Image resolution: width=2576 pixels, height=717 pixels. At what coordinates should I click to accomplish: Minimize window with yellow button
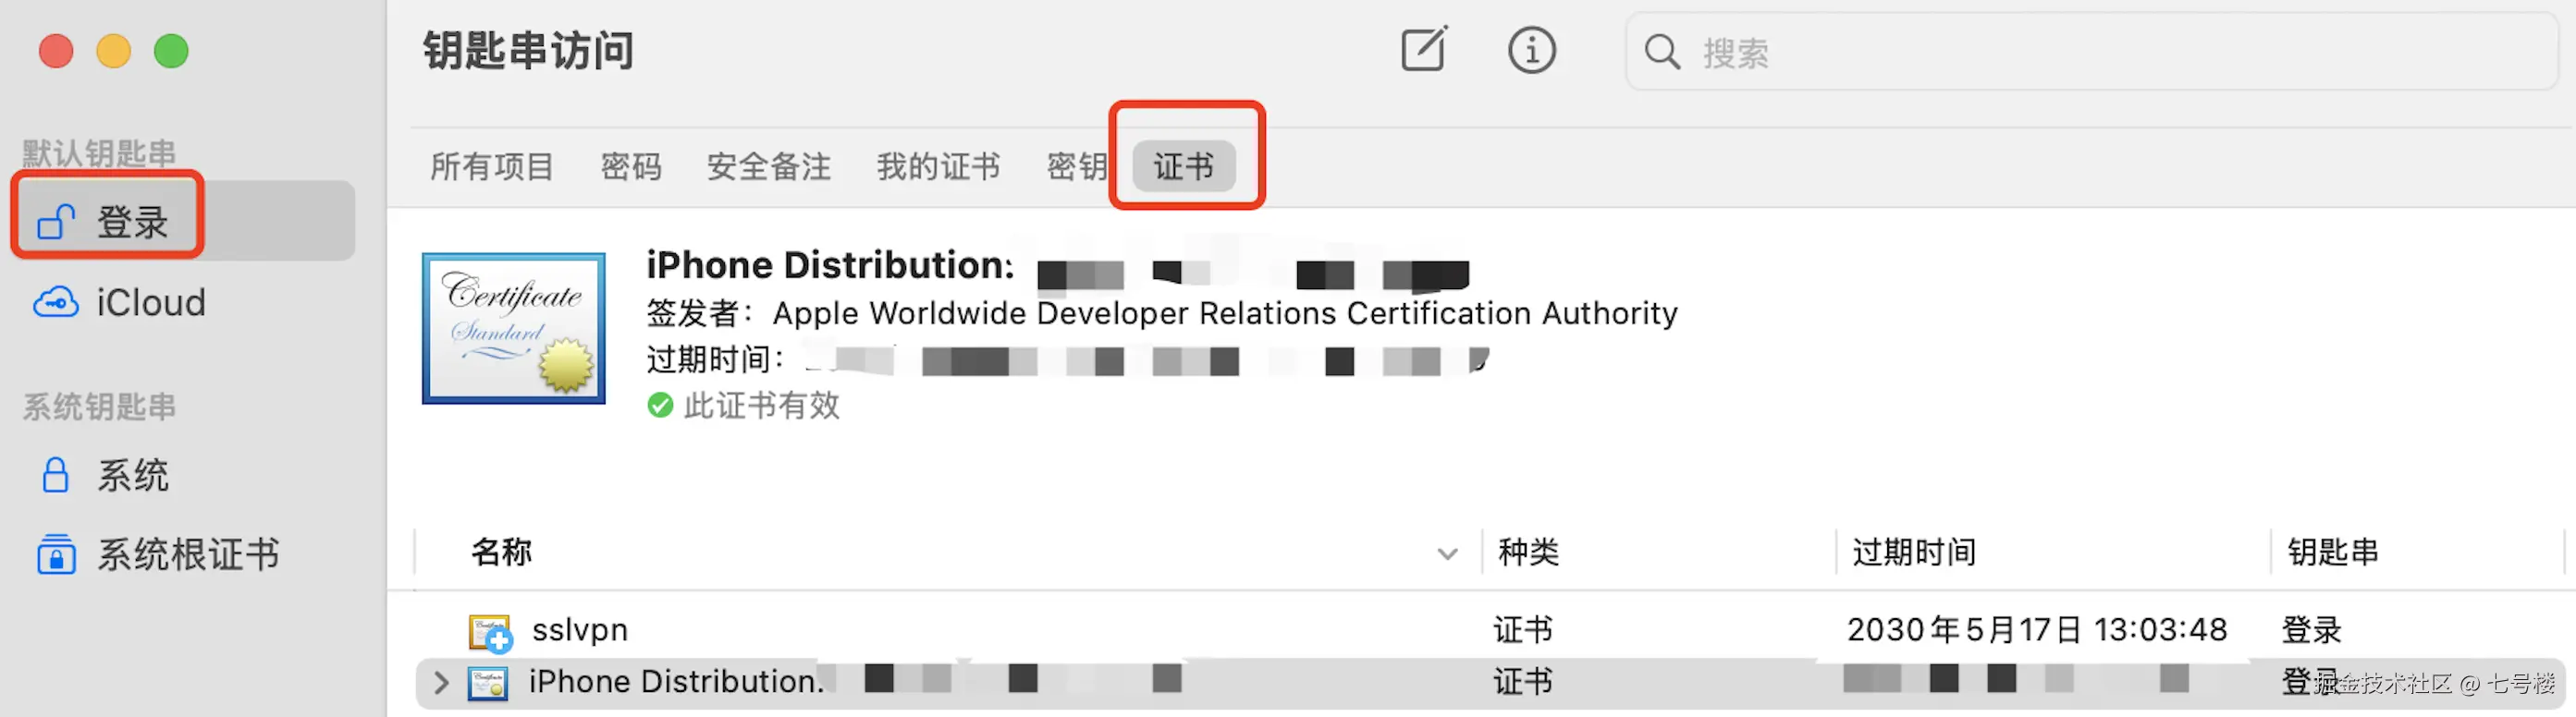[x=114, y=51]
